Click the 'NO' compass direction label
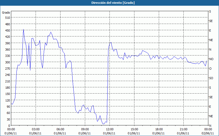Viewport: 219px width, 136px height. click(x=211, y=59)
